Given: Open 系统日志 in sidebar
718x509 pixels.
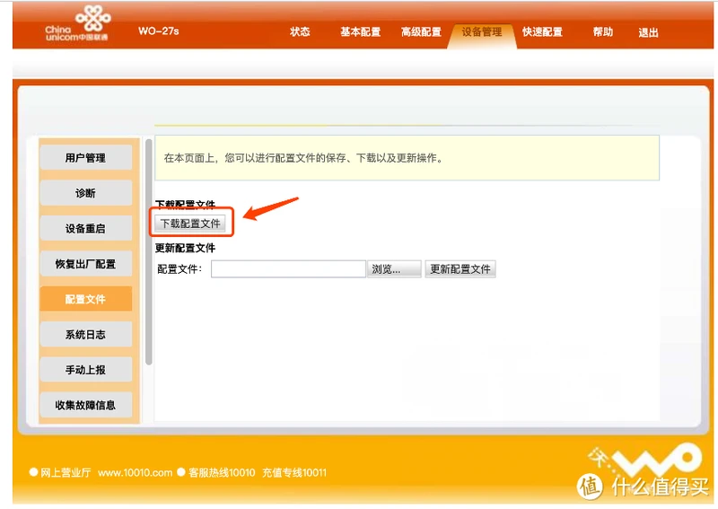Looking at the screenshot, I should 85,334.
